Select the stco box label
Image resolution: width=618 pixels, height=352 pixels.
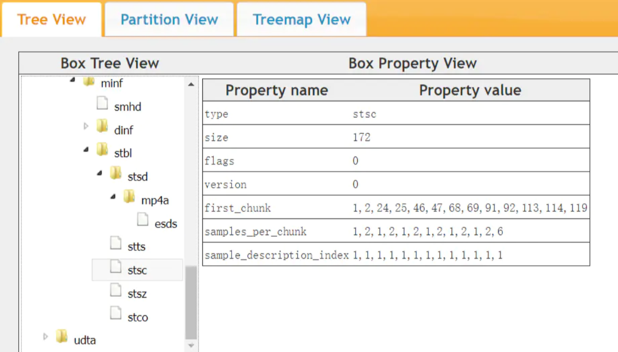[138, 317]
